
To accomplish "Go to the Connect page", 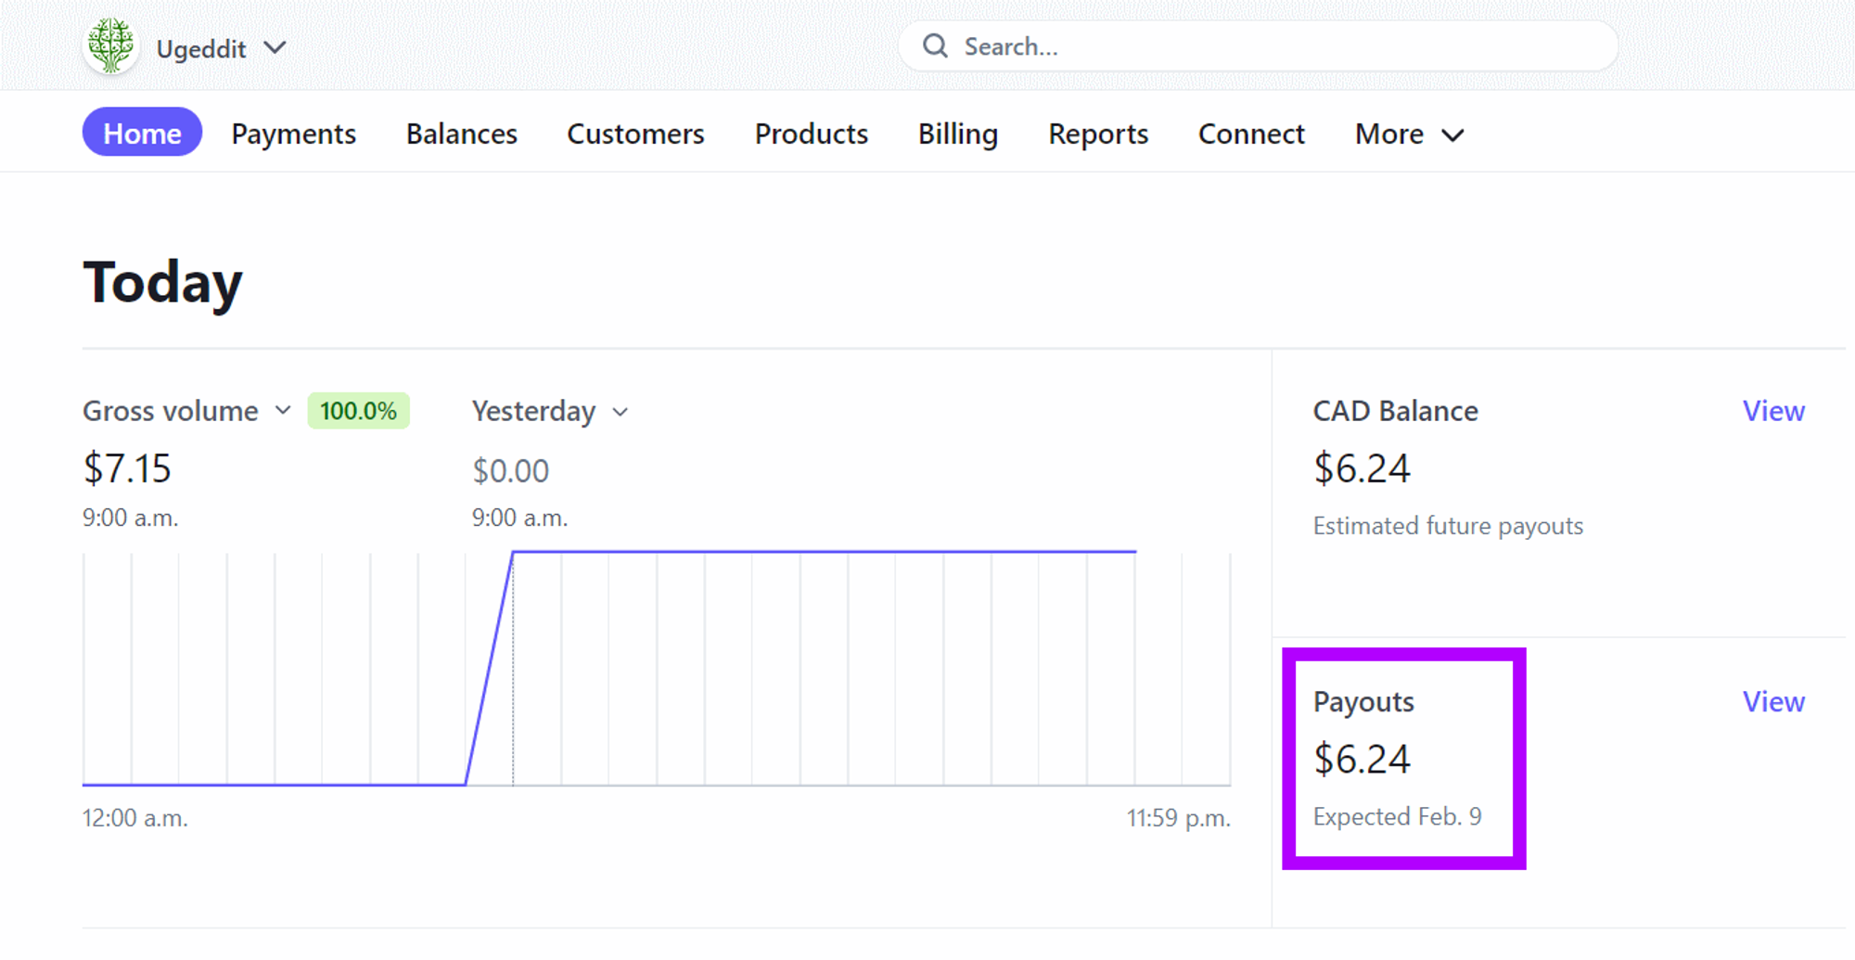I will click(1251, 134).
